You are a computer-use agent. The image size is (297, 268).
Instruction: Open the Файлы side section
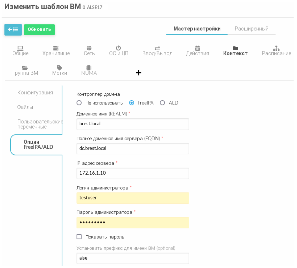click(x=25, y=107)
